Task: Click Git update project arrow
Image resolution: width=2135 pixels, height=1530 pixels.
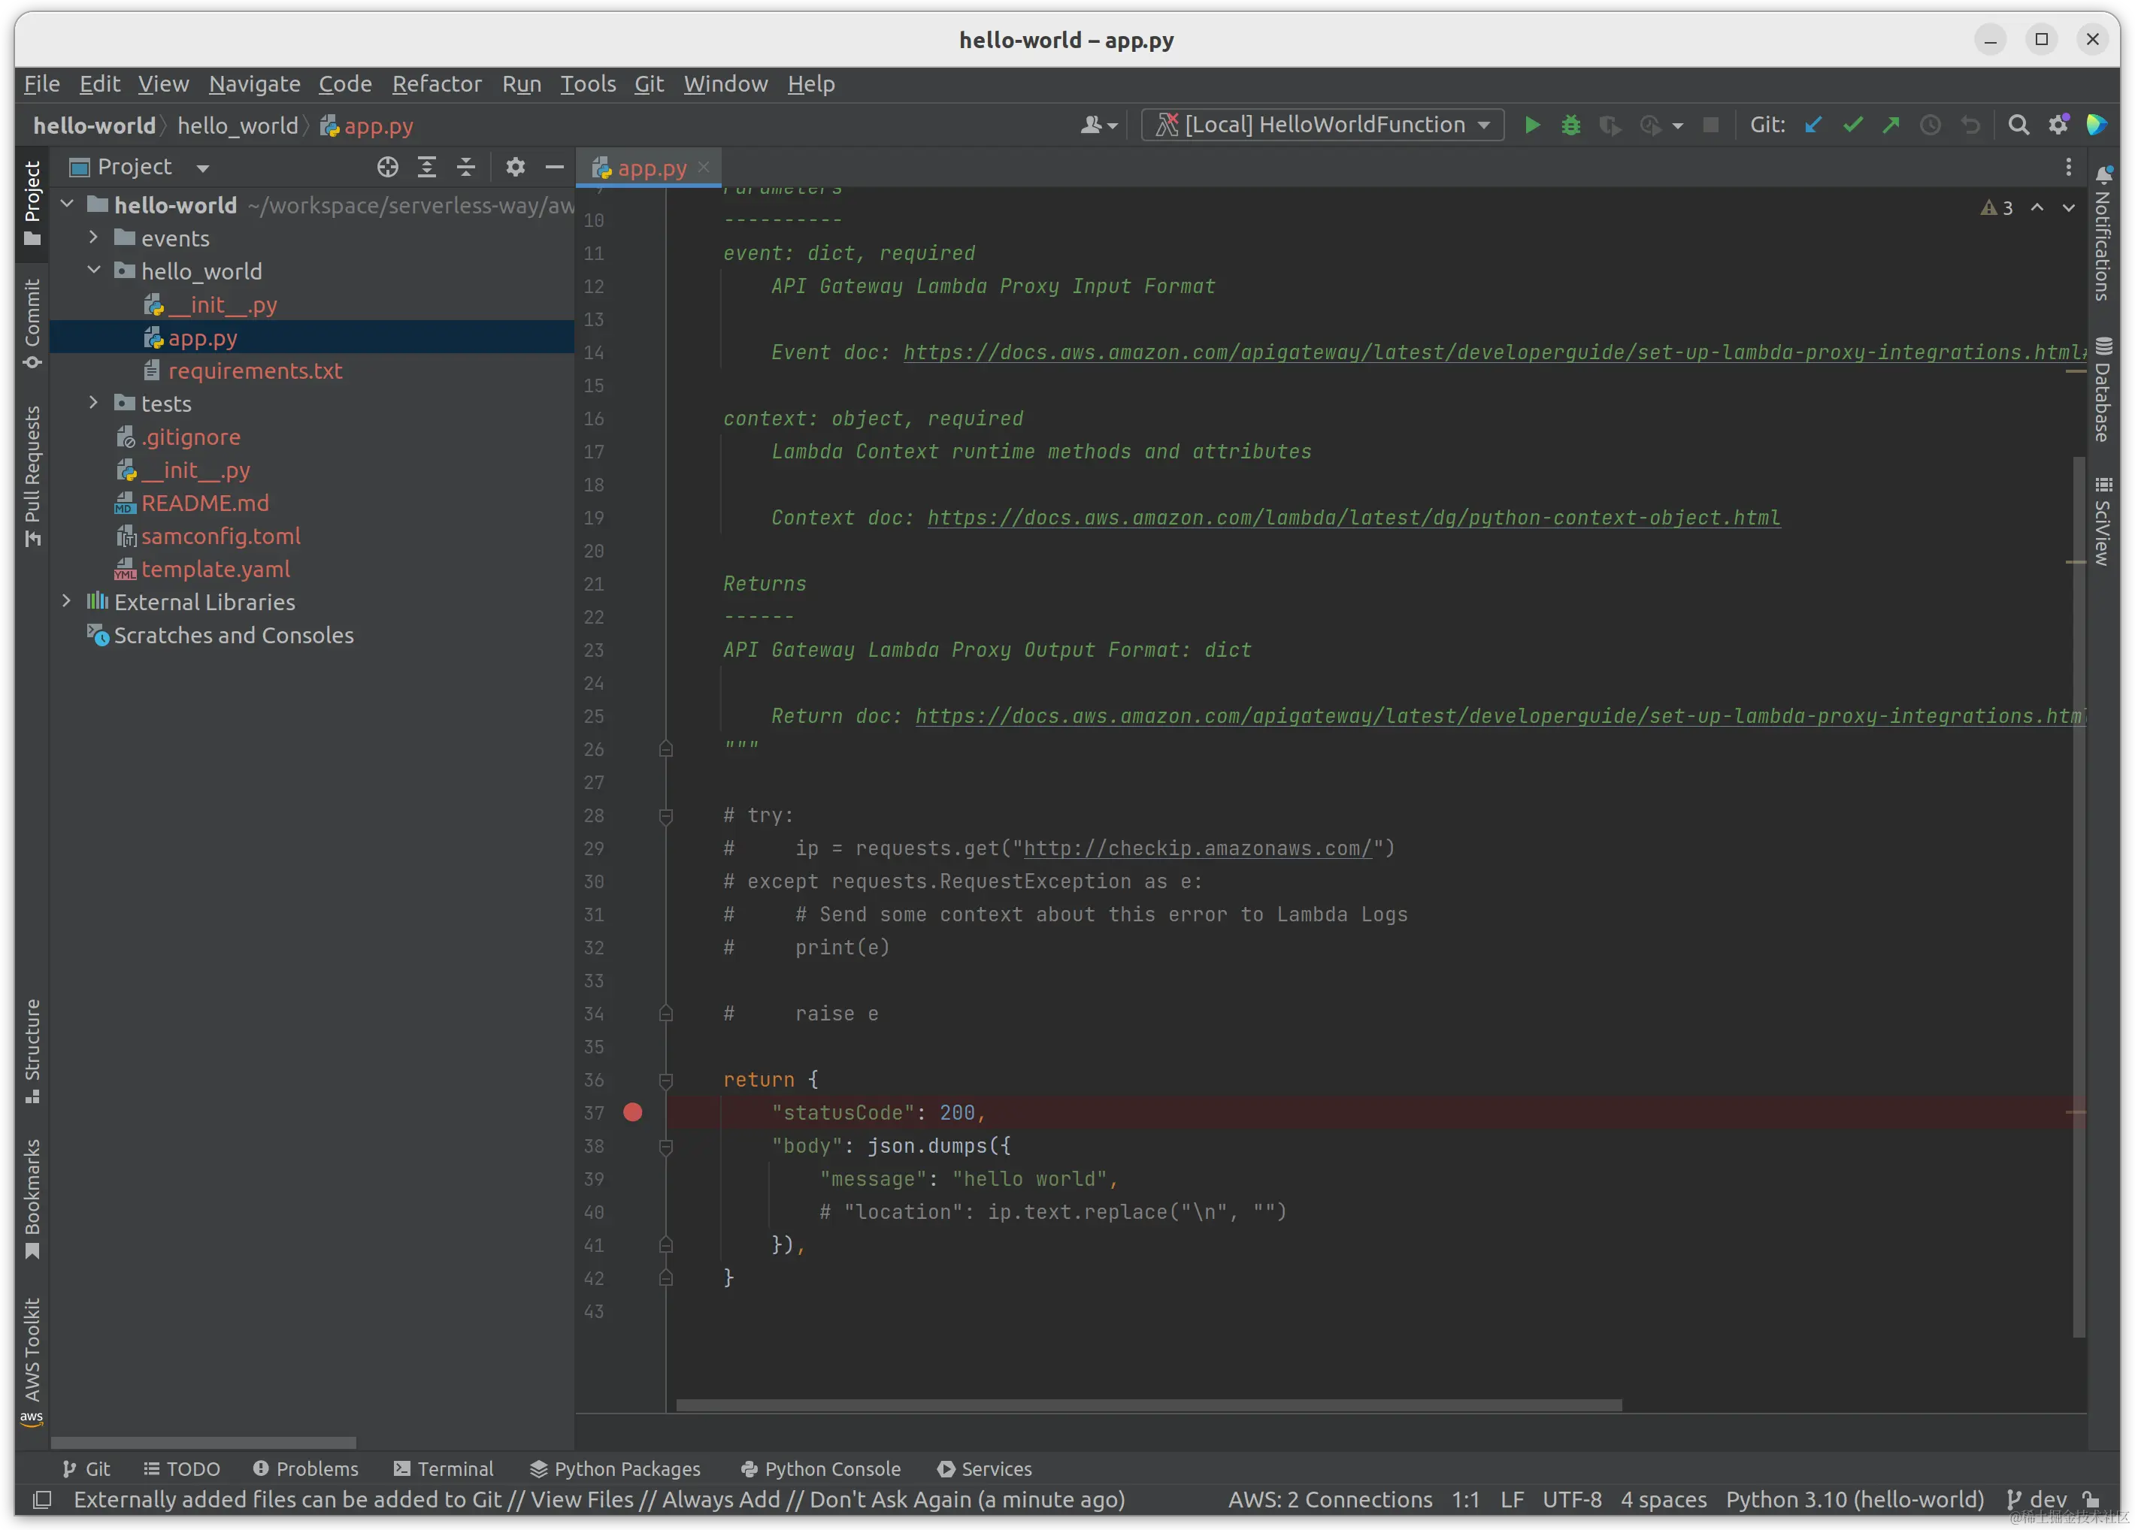Action: 1813,125
